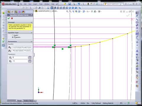Open the t1 parameter spin button

(30, 58)
